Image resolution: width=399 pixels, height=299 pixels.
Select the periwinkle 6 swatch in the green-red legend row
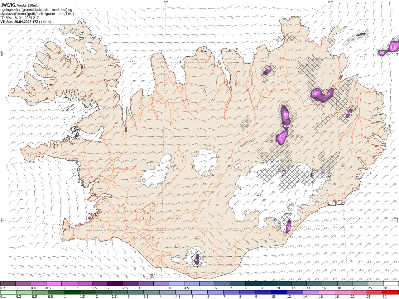215,292
